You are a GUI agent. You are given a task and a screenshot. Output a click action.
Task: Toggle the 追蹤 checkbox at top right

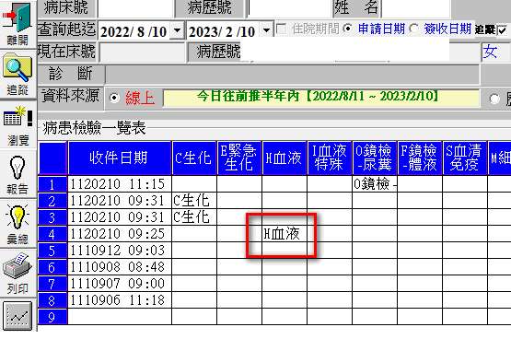pos(502,30)
